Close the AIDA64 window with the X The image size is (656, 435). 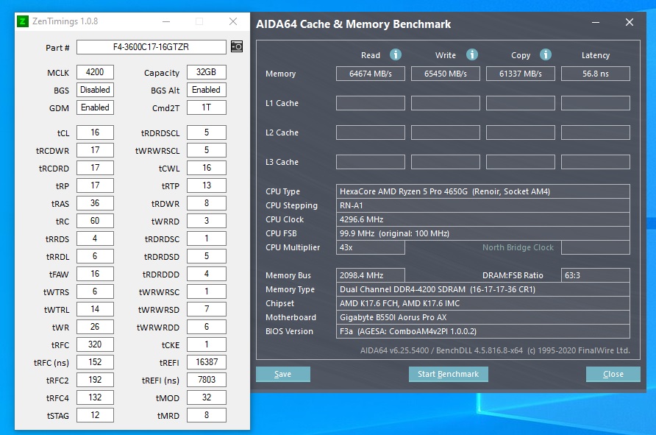630,22
